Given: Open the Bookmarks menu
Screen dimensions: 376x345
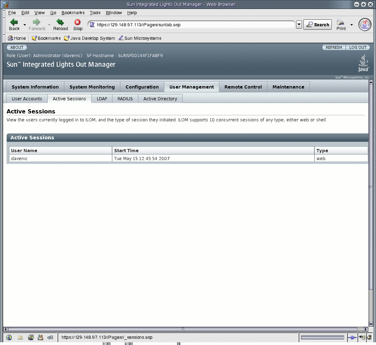Looking at the screenshot, I should point(73,13).
